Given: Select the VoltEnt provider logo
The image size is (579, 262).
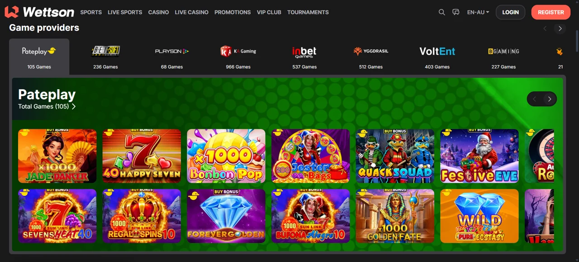Looking at the screenshot, I should pos(437,51).
